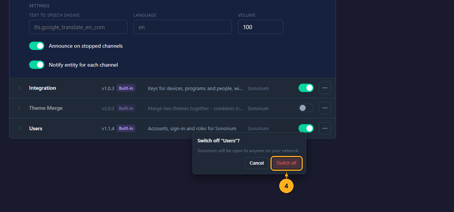Select the Theme Merge plugin name

(46, 108)
